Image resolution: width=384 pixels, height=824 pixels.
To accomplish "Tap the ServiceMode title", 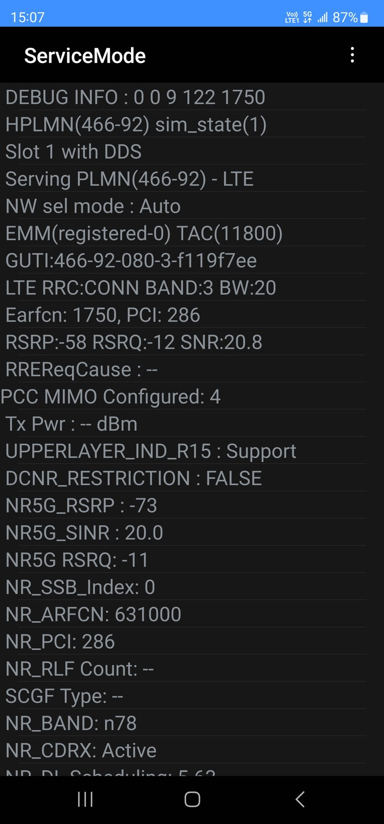I will pos(85,56).
